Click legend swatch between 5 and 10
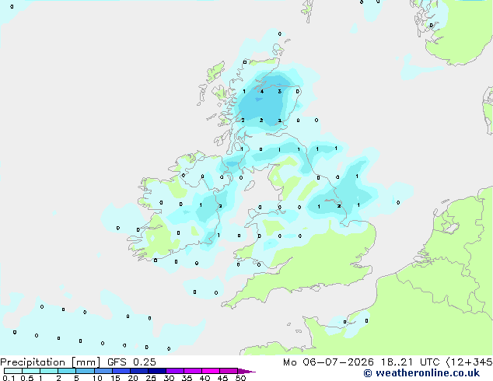Image resolution: width=493 pixels, height=381 pixels. pos(85,371)
